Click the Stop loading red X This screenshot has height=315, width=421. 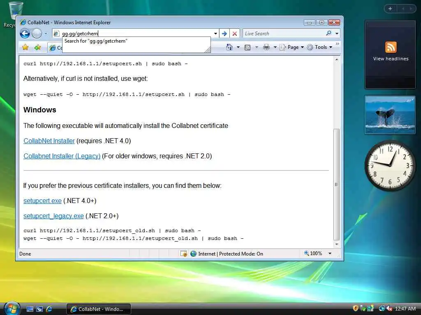(234, 34)
